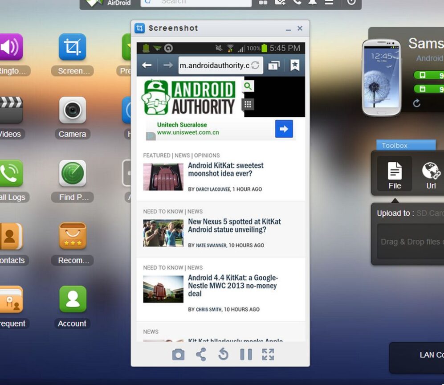This screenshot has height=385, width=444.
Task: Refresh device info with the circular arrow
Action: [417, 102]
